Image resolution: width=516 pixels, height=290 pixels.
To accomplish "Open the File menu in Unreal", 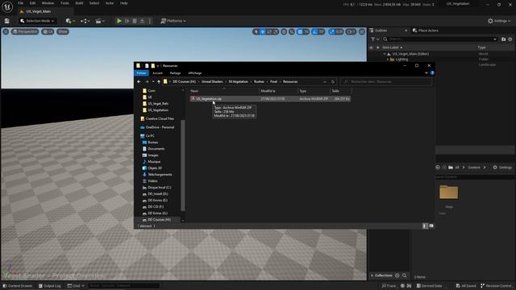I will coord(20,3).
